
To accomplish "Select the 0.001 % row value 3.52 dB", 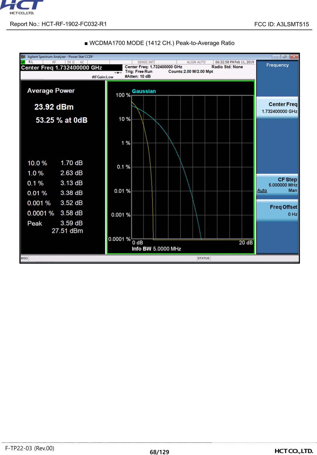I will coord(71,203).
